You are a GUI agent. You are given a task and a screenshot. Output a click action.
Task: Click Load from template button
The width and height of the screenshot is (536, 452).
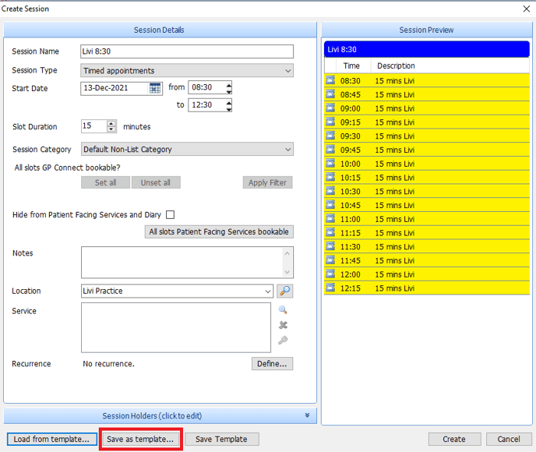tap(52, 440)
